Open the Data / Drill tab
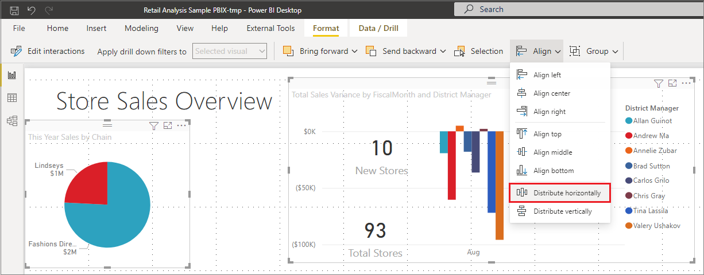Viewport: 704px width, 275px height. click(x=378, y=28)
